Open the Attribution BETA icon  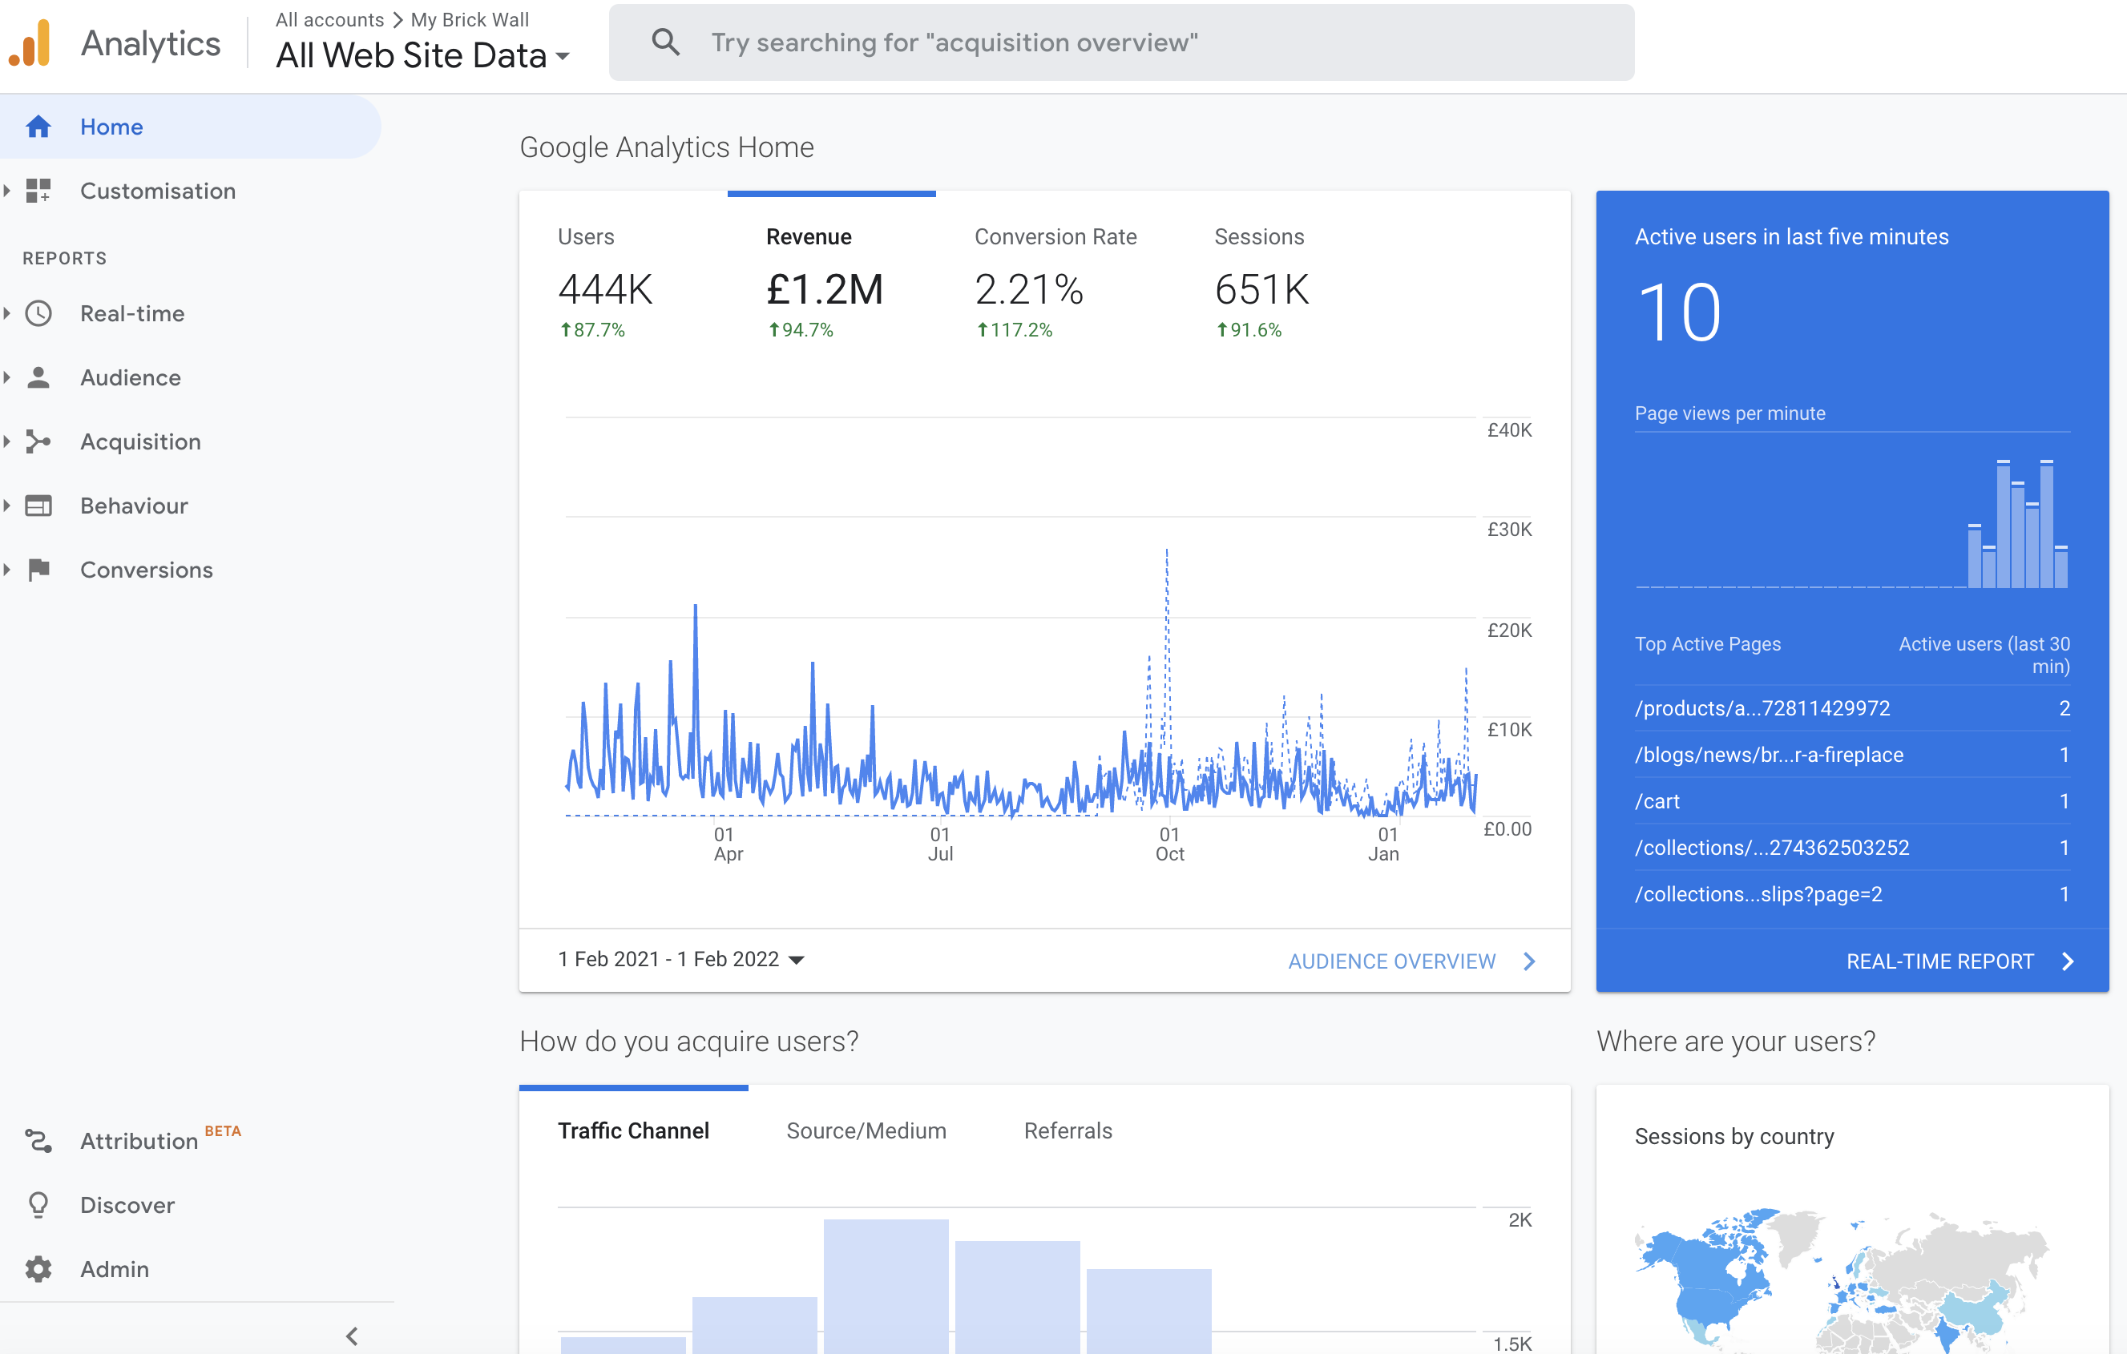38,1141
